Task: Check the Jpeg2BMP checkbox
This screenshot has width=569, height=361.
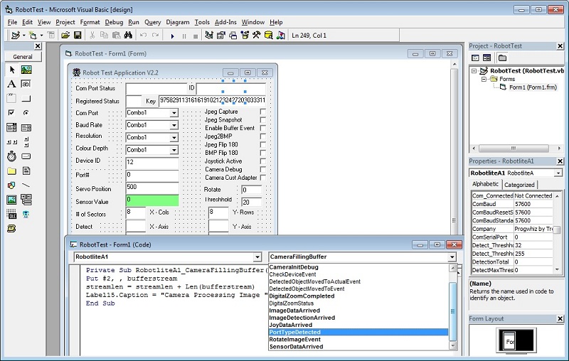Action: click(x=262, y=136)
